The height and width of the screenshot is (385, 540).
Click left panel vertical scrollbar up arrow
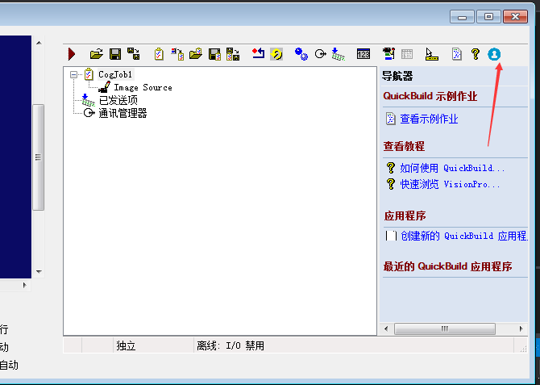[39, 43]
